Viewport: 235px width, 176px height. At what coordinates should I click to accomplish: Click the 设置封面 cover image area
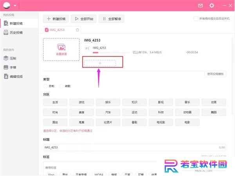pyautogui.click(x=61, y=49)
